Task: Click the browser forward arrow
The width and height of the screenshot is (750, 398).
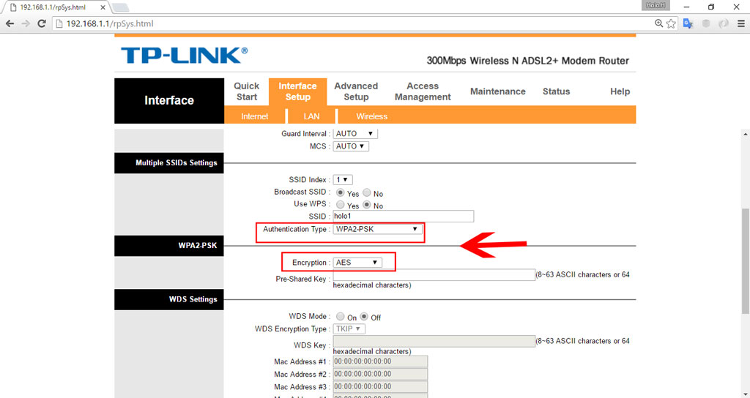Action: pos(26,23)
